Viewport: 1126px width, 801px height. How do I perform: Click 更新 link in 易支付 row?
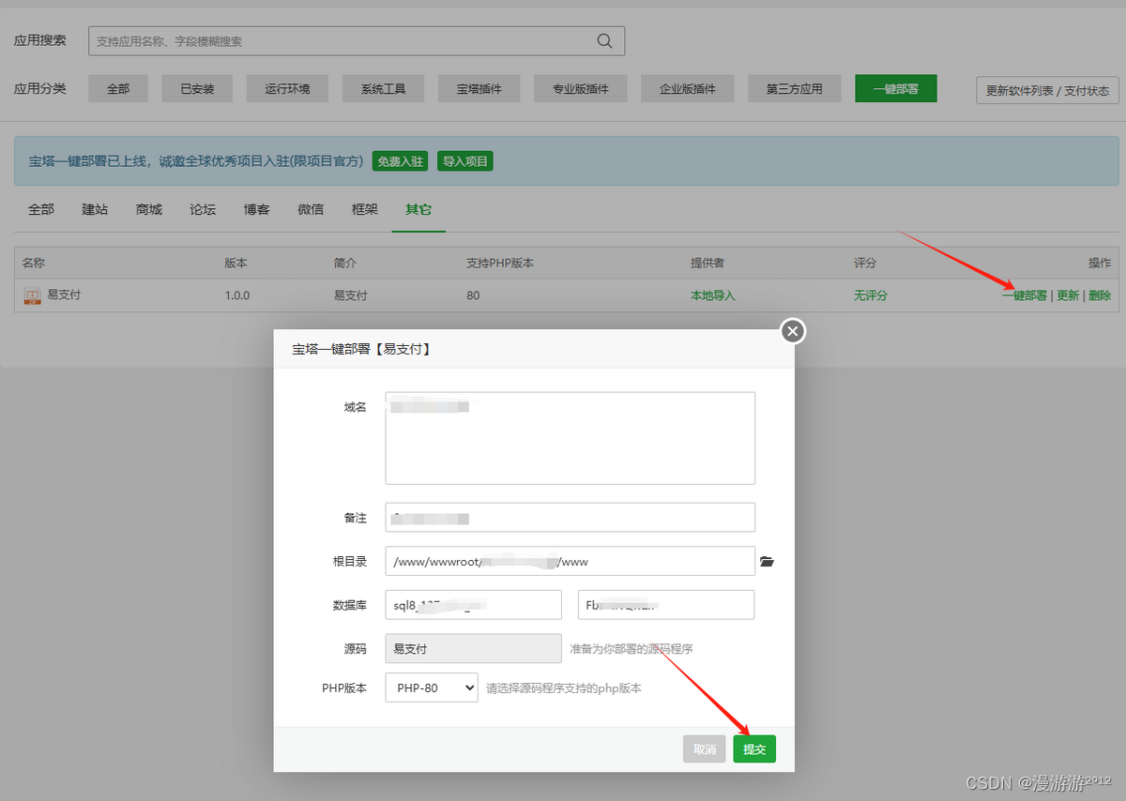[1068, 295]
